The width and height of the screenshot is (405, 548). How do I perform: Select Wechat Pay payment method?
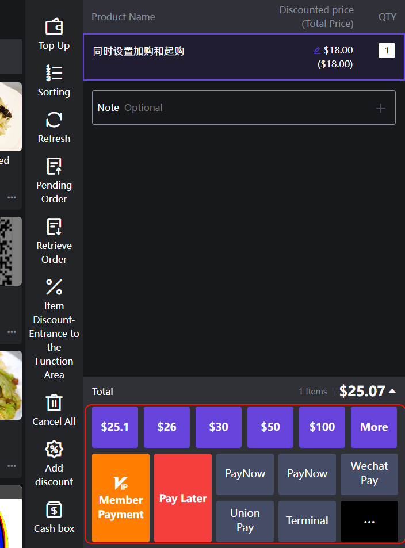point(369,474)
